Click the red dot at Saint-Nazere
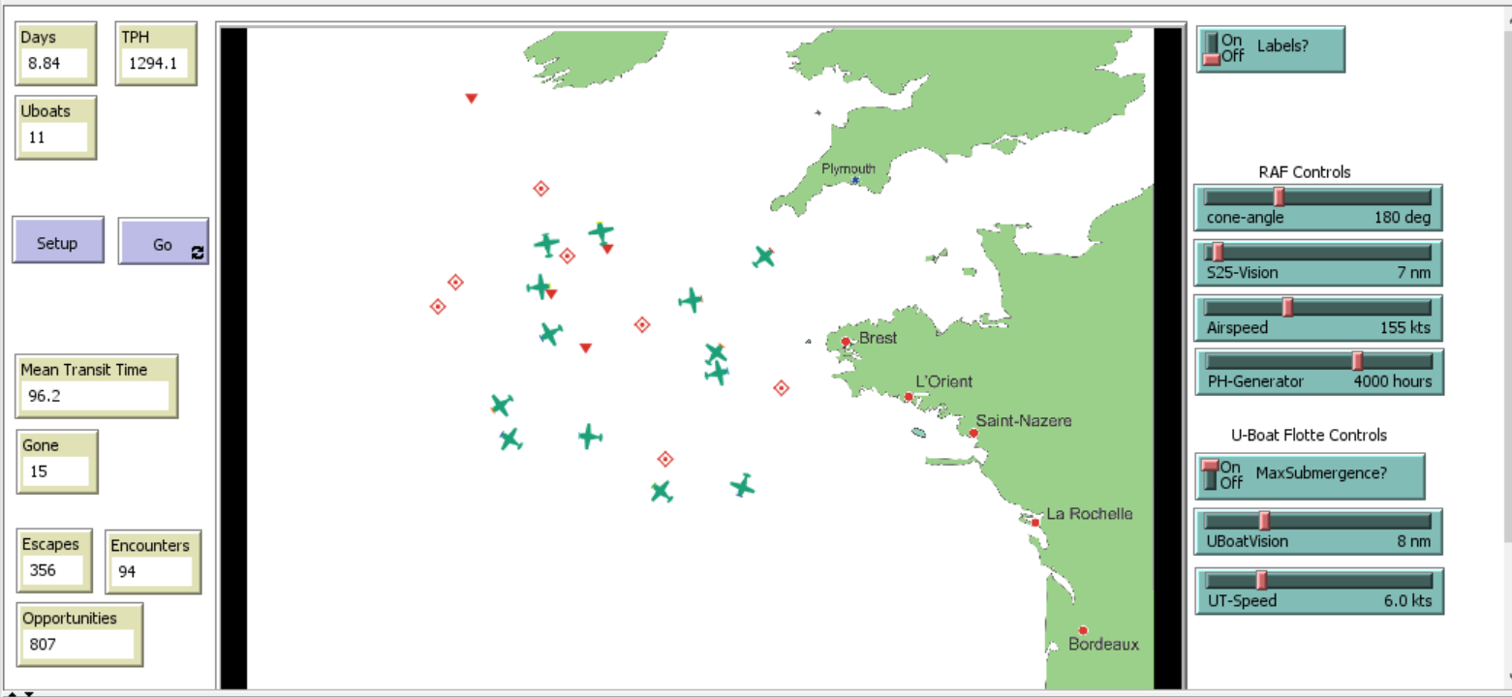The height and width of the screenshot is (697, 1512). (972, 433)
